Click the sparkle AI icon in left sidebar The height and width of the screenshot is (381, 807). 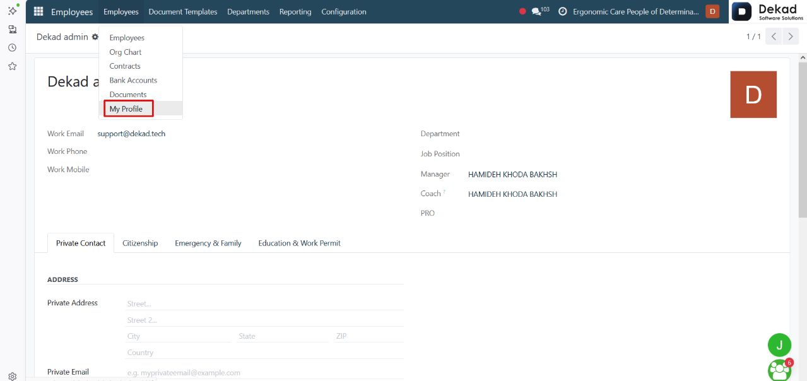(x=12, y=11)
